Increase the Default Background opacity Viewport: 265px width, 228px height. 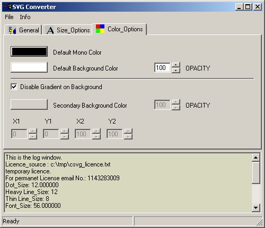pos(175,65)
